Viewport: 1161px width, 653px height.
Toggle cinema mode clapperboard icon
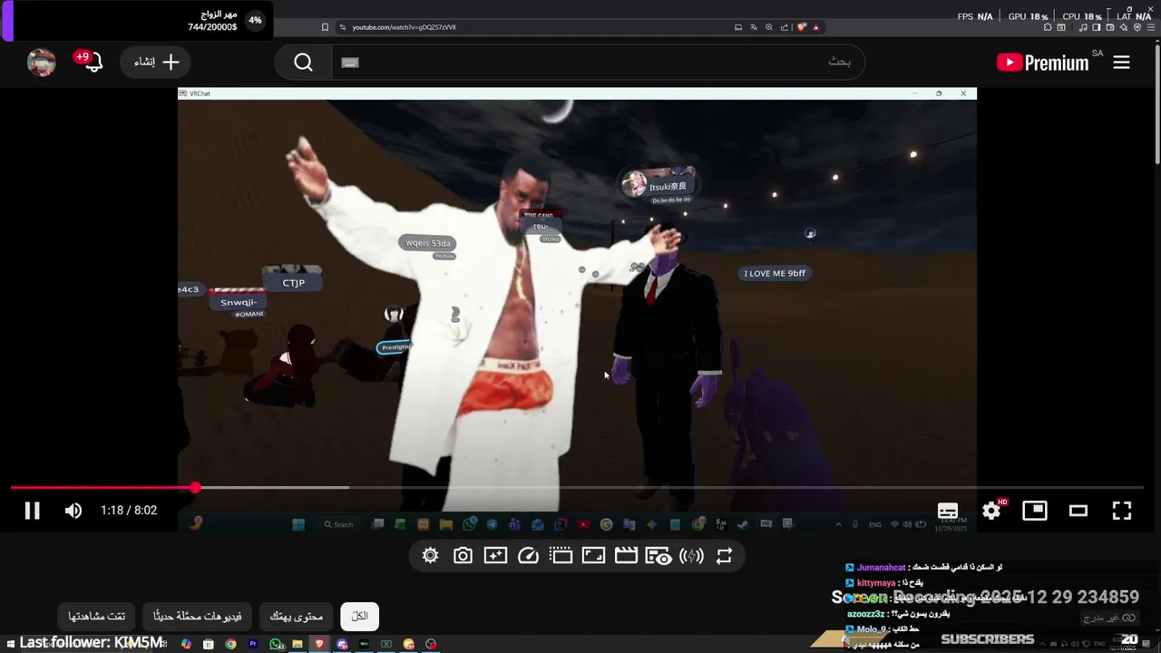point(626,556)
